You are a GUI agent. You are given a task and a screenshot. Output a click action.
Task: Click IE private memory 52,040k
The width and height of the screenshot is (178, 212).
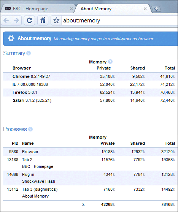click(x=108, y=84)
